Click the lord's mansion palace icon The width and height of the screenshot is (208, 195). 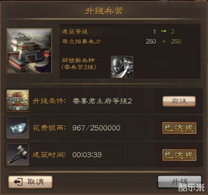tap(18, 100)
